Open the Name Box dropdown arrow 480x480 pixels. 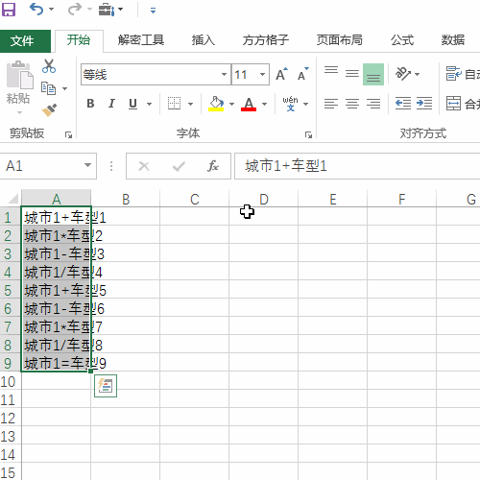(x=87, y=165)
